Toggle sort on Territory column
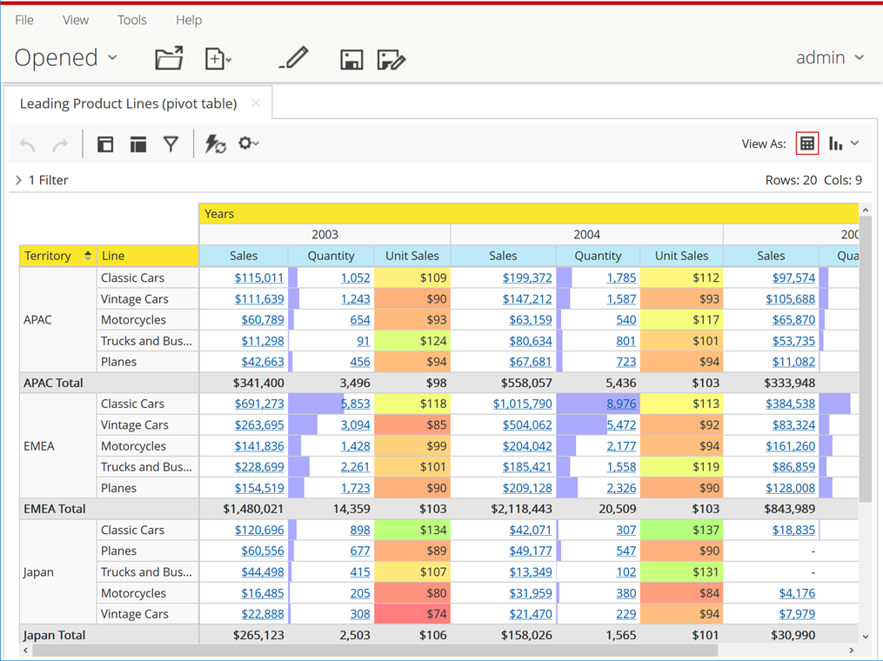883x661 pixels. pos(87,256)
